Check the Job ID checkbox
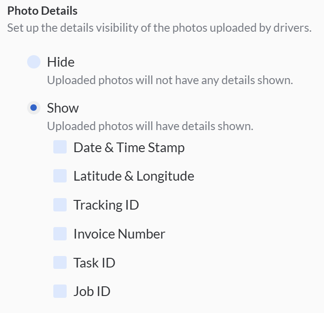Screen dimensions: 324x313 coord(60,291)
